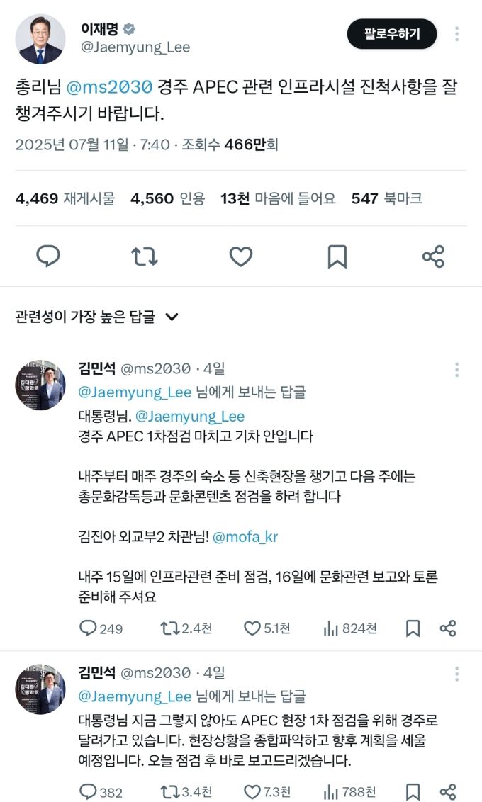Bookmark the main tweet
The height and width of the screenshot is (802, 482).
point(337,256)
